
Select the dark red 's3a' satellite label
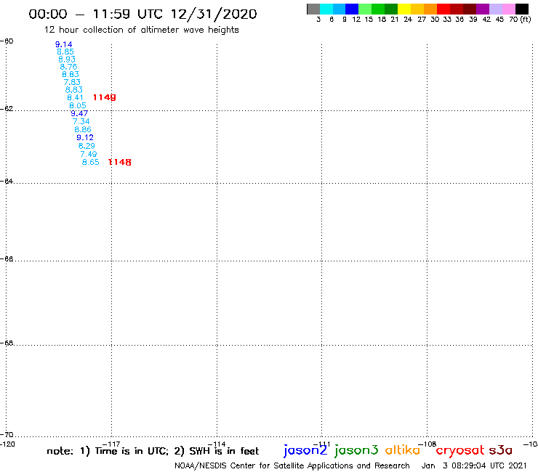coord(501,450)
